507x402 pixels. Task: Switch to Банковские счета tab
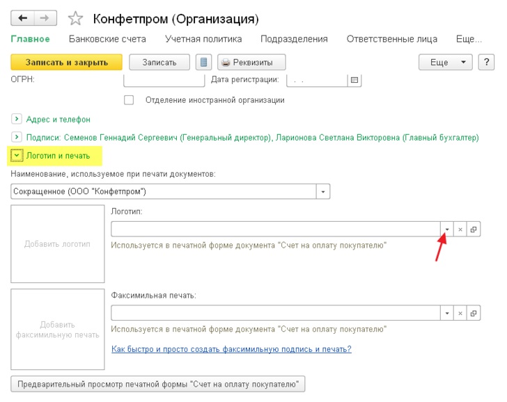pos(107,39)
